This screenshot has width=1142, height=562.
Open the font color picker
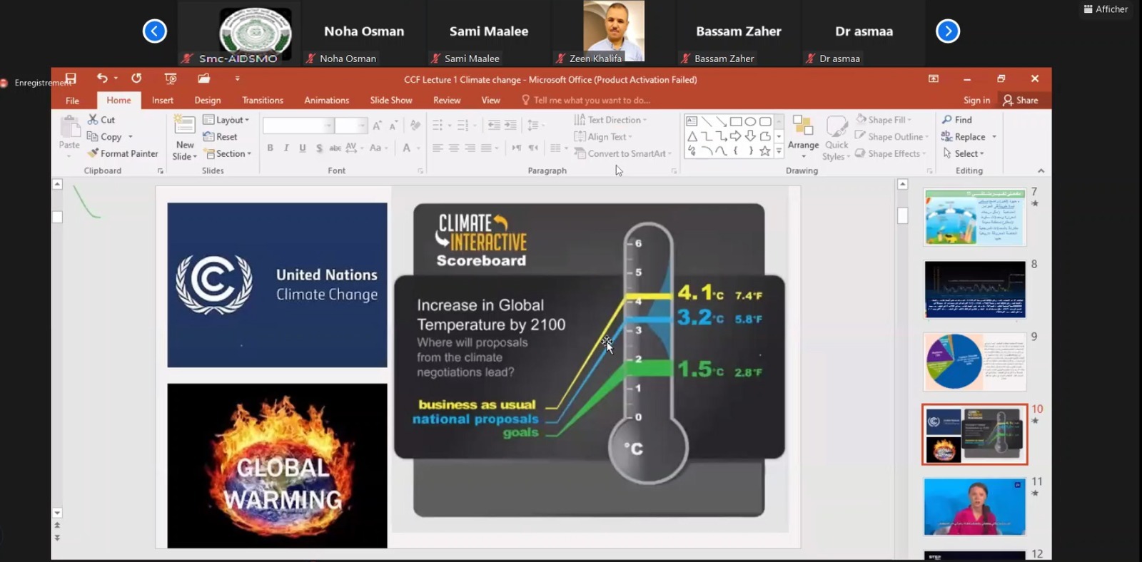pyautogui.click(x=410, y=148)
